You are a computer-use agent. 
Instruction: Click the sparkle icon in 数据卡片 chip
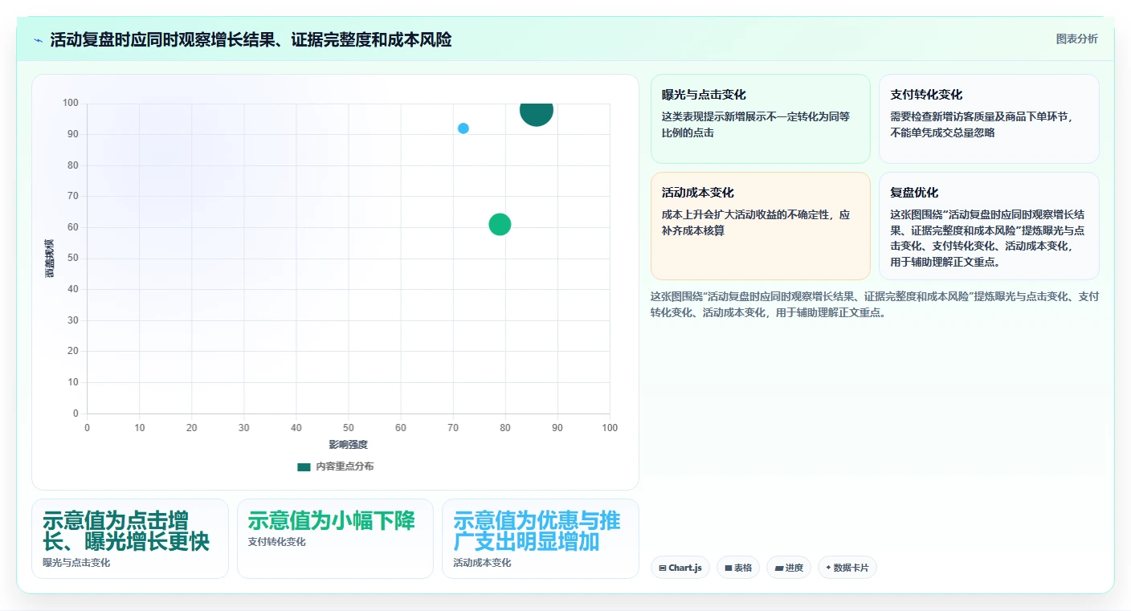tap(828, 568)
